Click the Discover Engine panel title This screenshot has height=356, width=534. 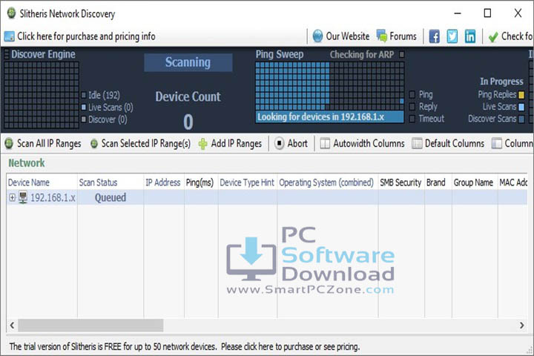pos(43,54)
